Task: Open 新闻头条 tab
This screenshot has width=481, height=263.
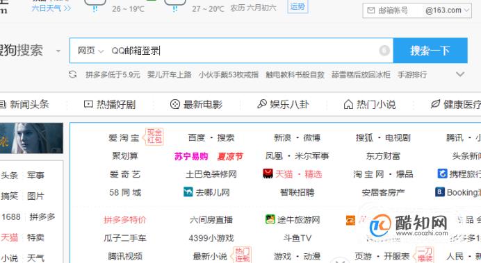Action: [x=29, y=104]
